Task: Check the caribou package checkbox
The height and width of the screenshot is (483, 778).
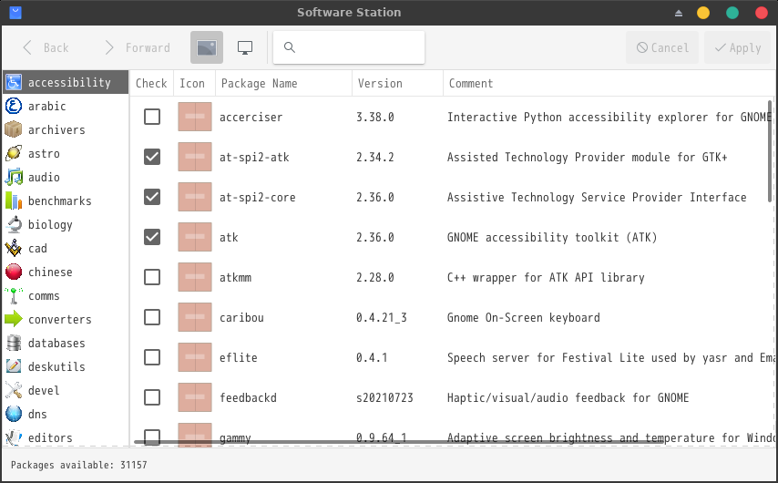Action: 152,317
